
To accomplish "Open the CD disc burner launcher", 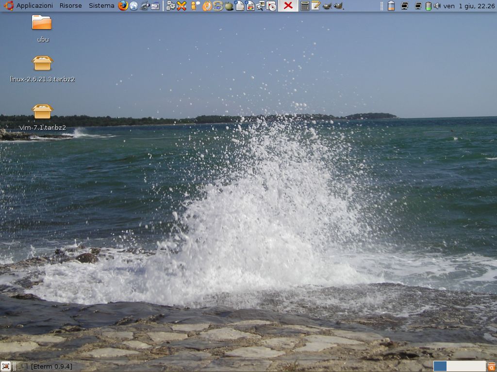I will (272, 6).
